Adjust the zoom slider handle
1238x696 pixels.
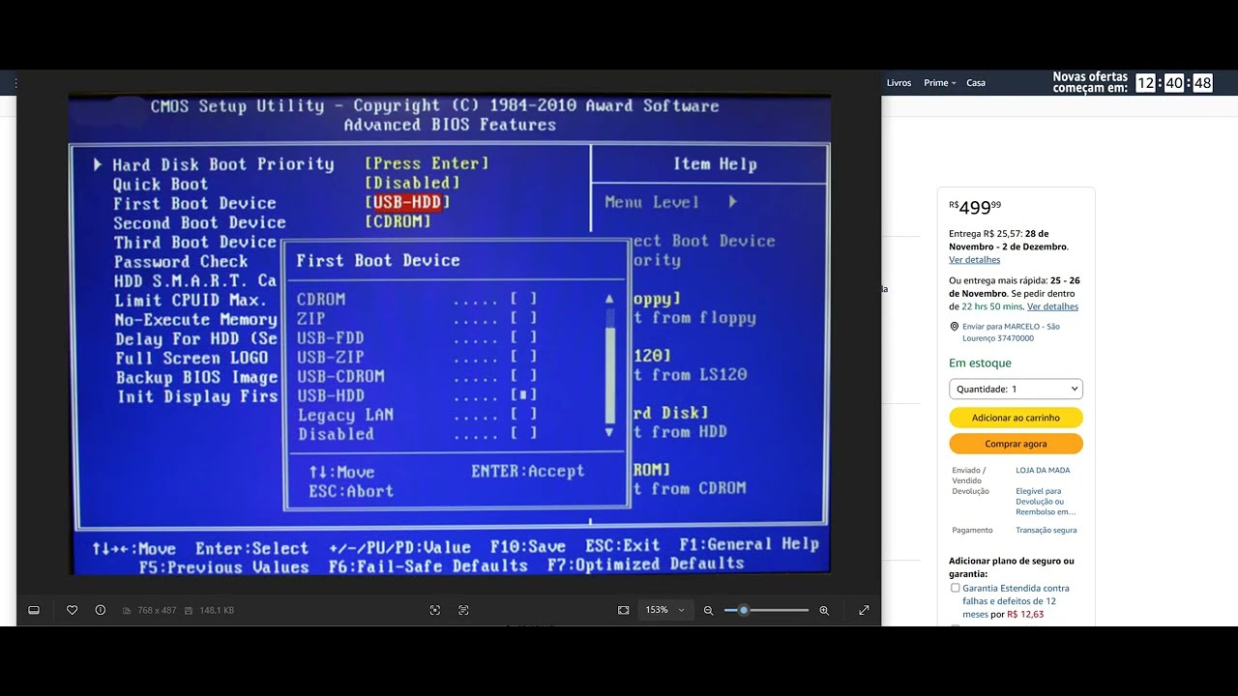743,610
